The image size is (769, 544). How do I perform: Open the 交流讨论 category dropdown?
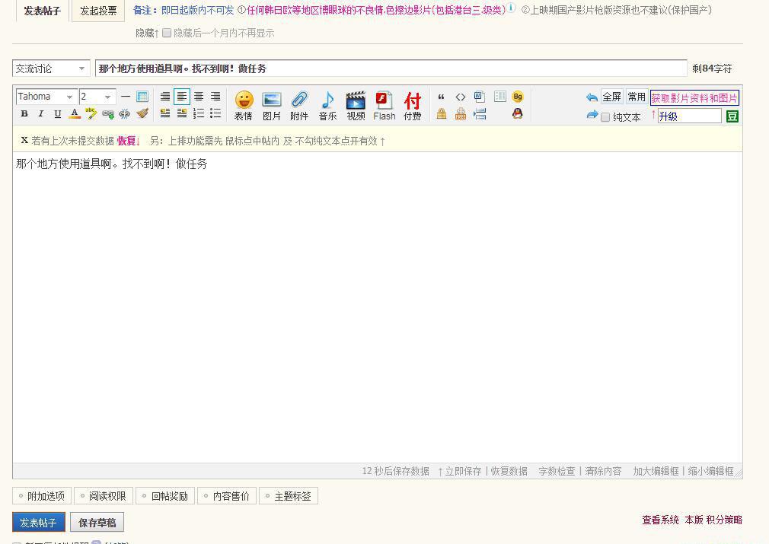pyautogui.click(x=51, y=68)
